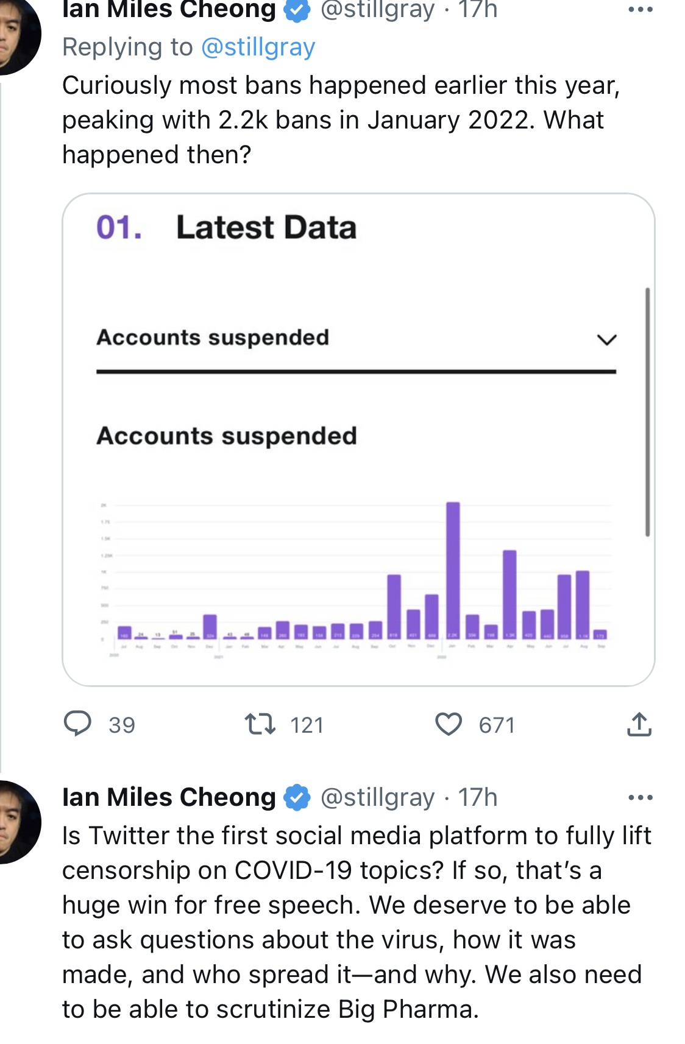Image resolution: width=685 pixels, height=1044 pixels.
Task: Tap the verified badge in the second tweet
Action: pos(297,797)
